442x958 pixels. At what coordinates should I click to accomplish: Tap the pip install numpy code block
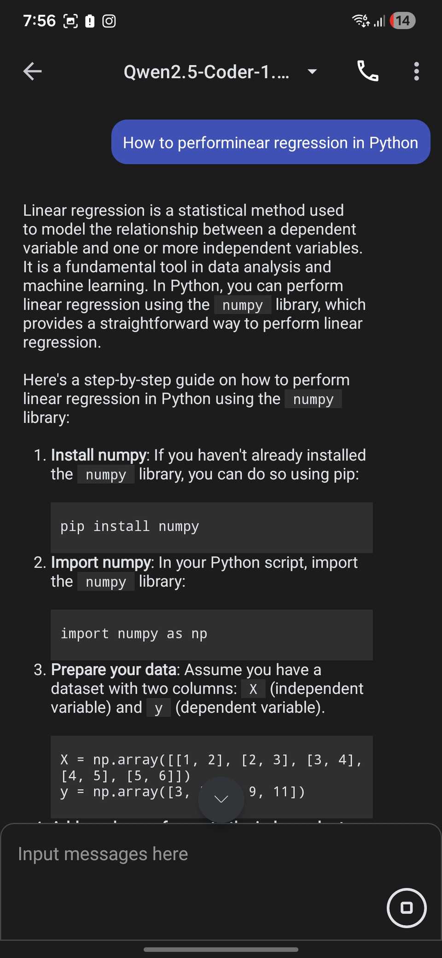point(211,527)
